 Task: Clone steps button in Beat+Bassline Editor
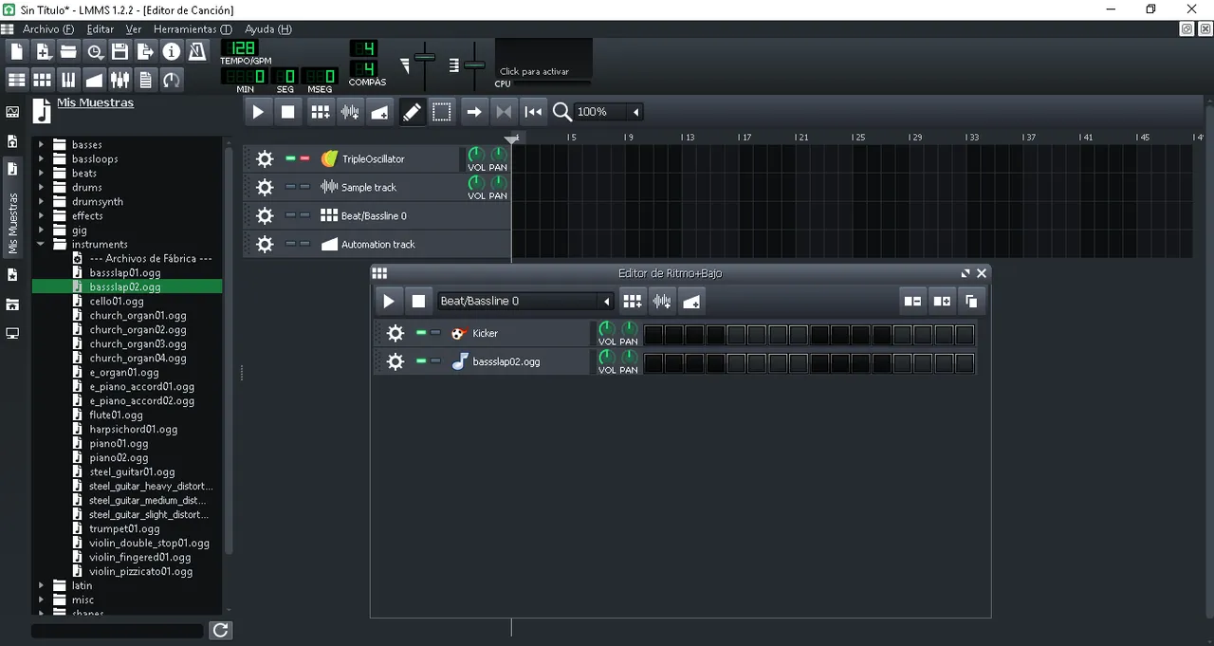971,302
